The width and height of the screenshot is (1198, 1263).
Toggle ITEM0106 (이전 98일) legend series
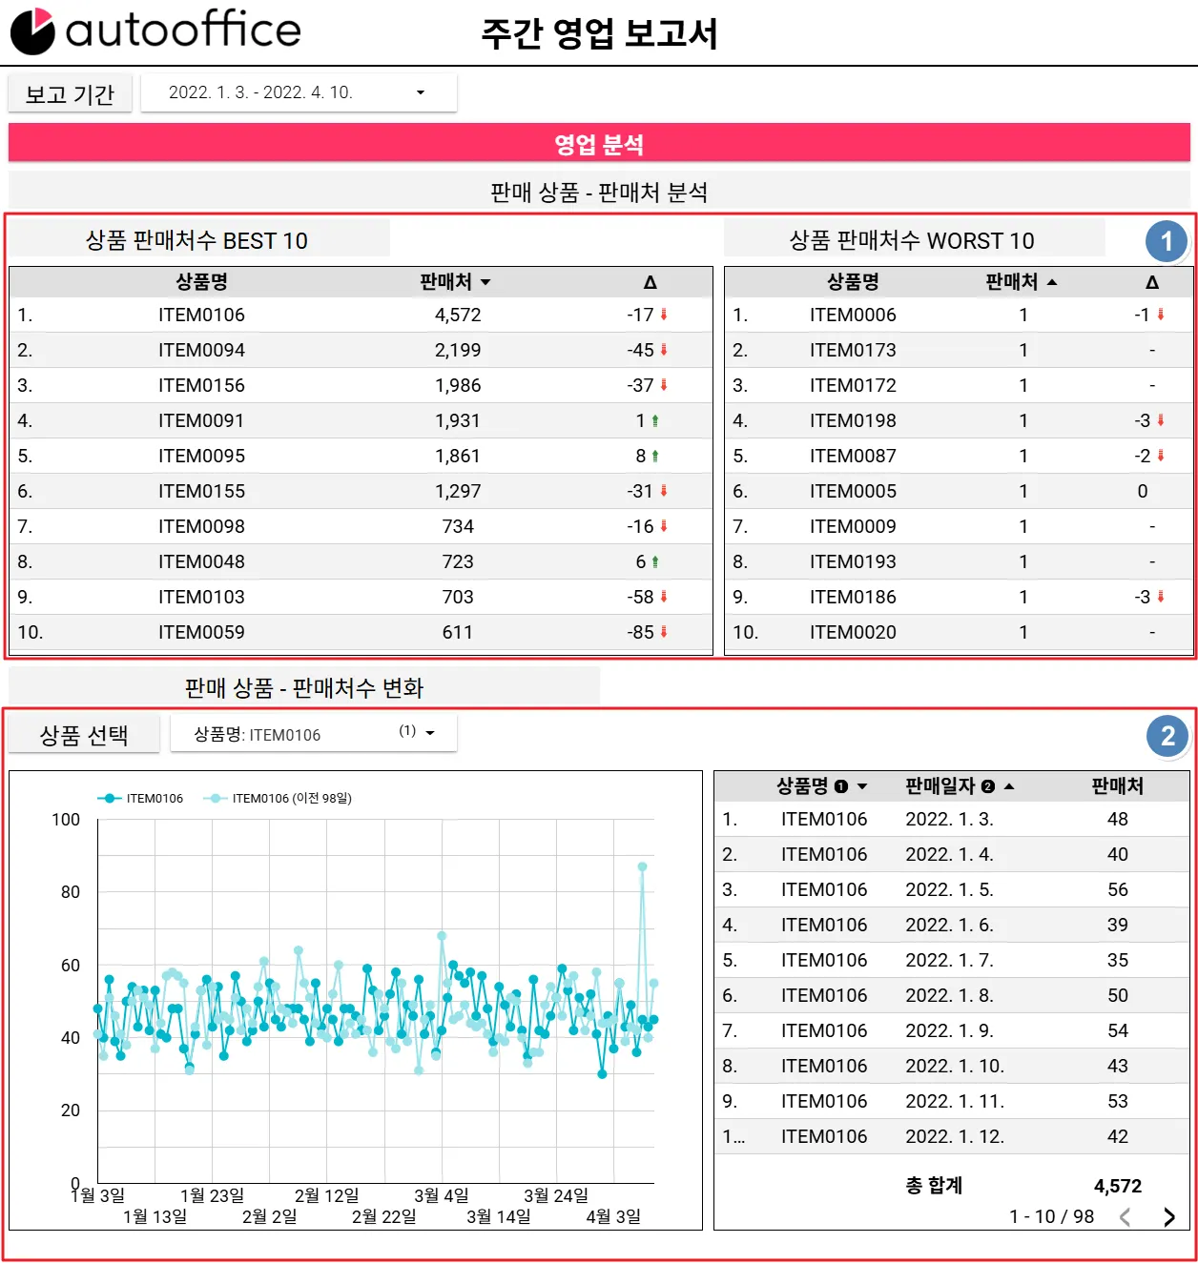point(279,799)
